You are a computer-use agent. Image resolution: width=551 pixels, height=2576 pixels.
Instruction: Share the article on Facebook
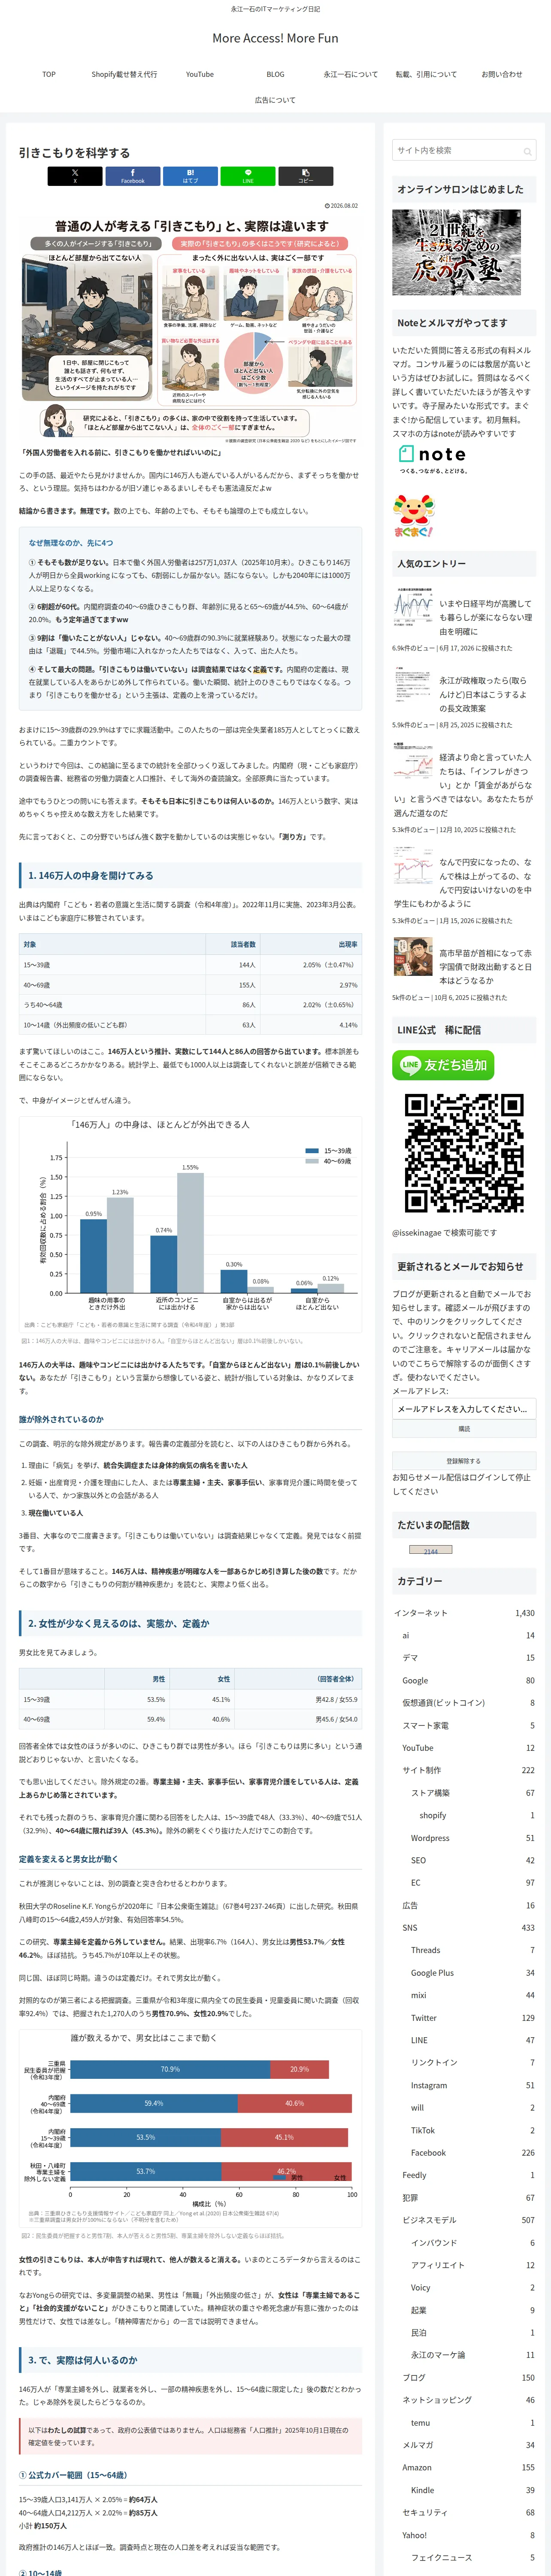point(132,176)
